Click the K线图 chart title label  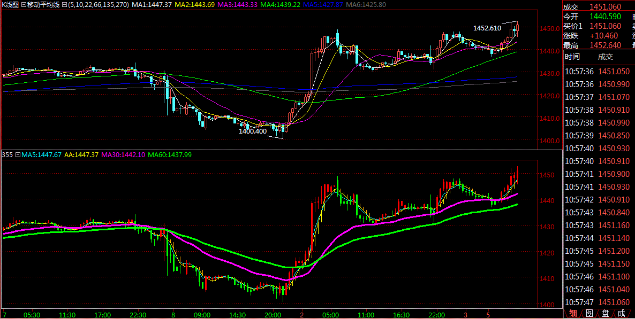(10, 4)
